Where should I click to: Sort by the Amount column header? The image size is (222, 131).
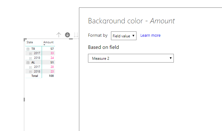49,42
